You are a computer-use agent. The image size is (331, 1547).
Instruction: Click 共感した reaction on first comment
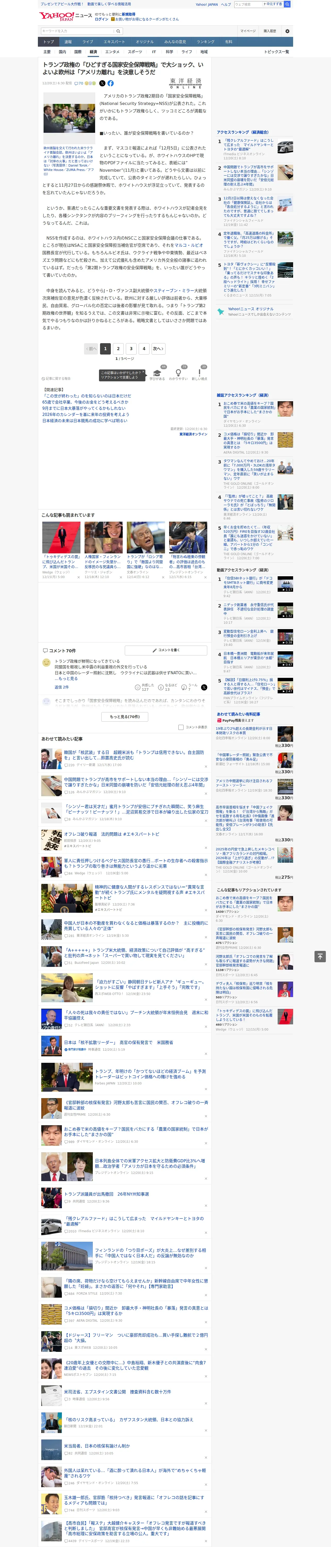tap(145, 687)
